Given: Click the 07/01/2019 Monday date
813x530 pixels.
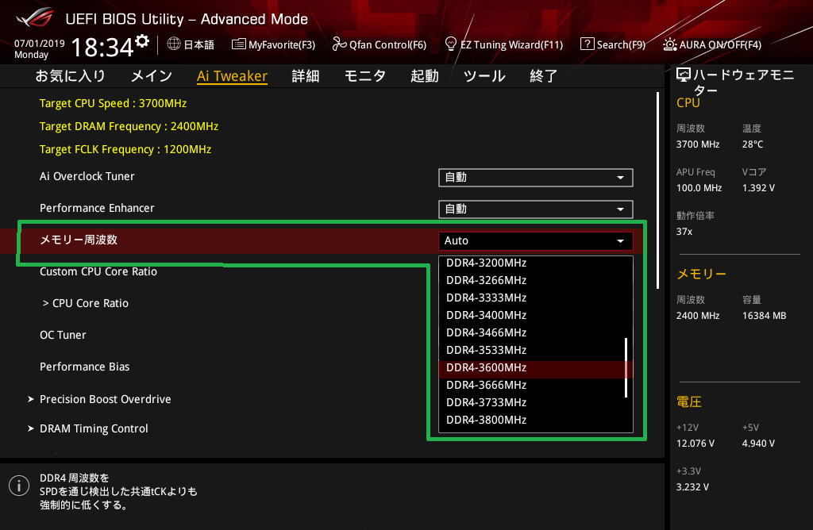Looking at the screenshot, I should (x=40, y=49).
